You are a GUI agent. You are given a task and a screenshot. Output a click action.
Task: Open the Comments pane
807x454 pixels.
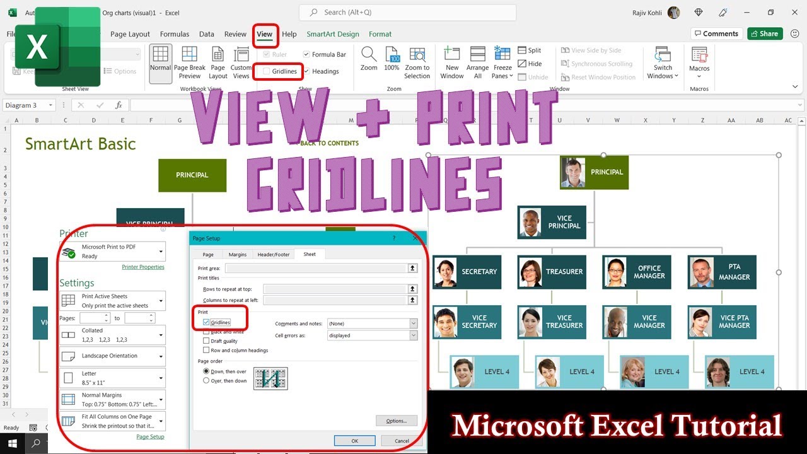(x=716, y=33)
